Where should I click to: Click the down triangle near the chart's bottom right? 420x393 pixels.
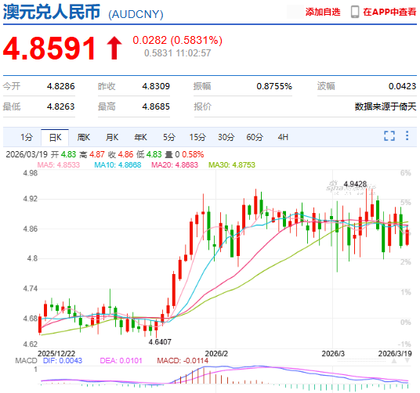[407, 361]
